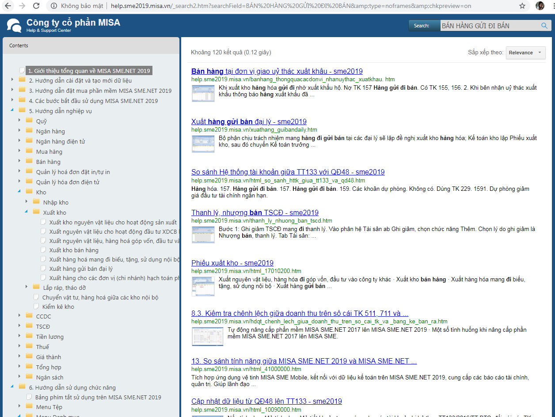Collapse the Kho folder arrow
This screenshot has height=417, width=555.
click(x=19, y=192)
